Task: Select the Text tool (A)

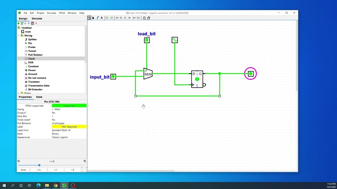Action: (x=102, y=18)
